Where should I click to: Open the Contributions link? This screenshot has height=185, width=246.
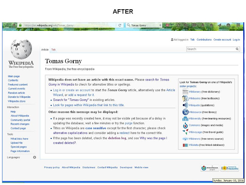coord(204,40)
